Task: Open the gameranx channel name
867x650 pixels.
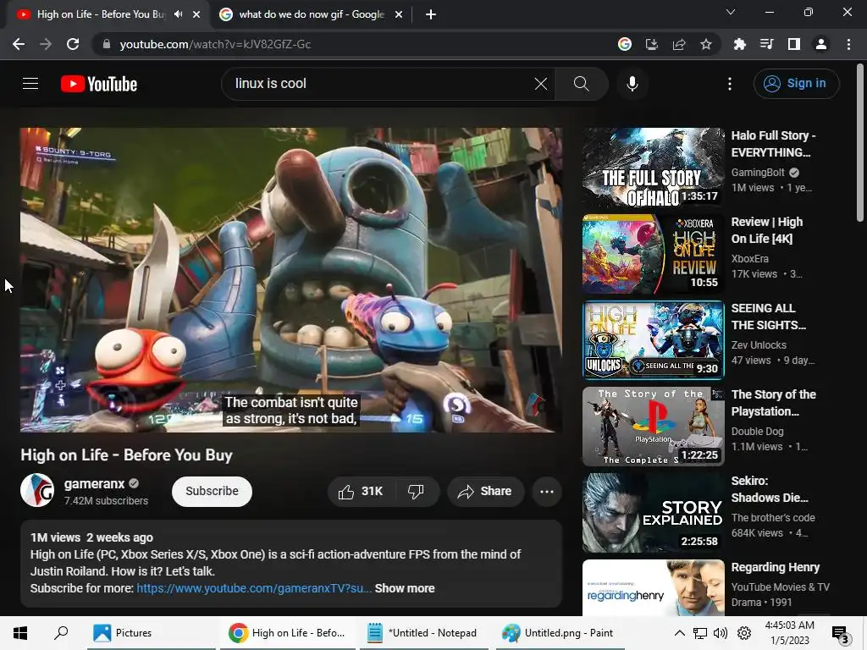Action: [95, 483]
